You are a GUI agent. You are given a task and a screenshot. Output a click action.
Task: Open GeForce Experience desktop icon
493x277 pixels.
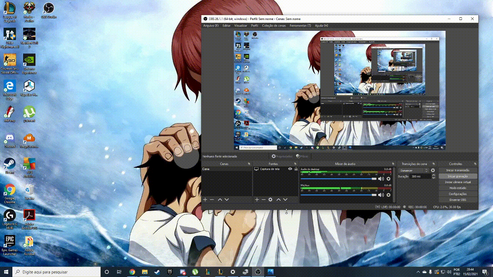coord(29,64)
